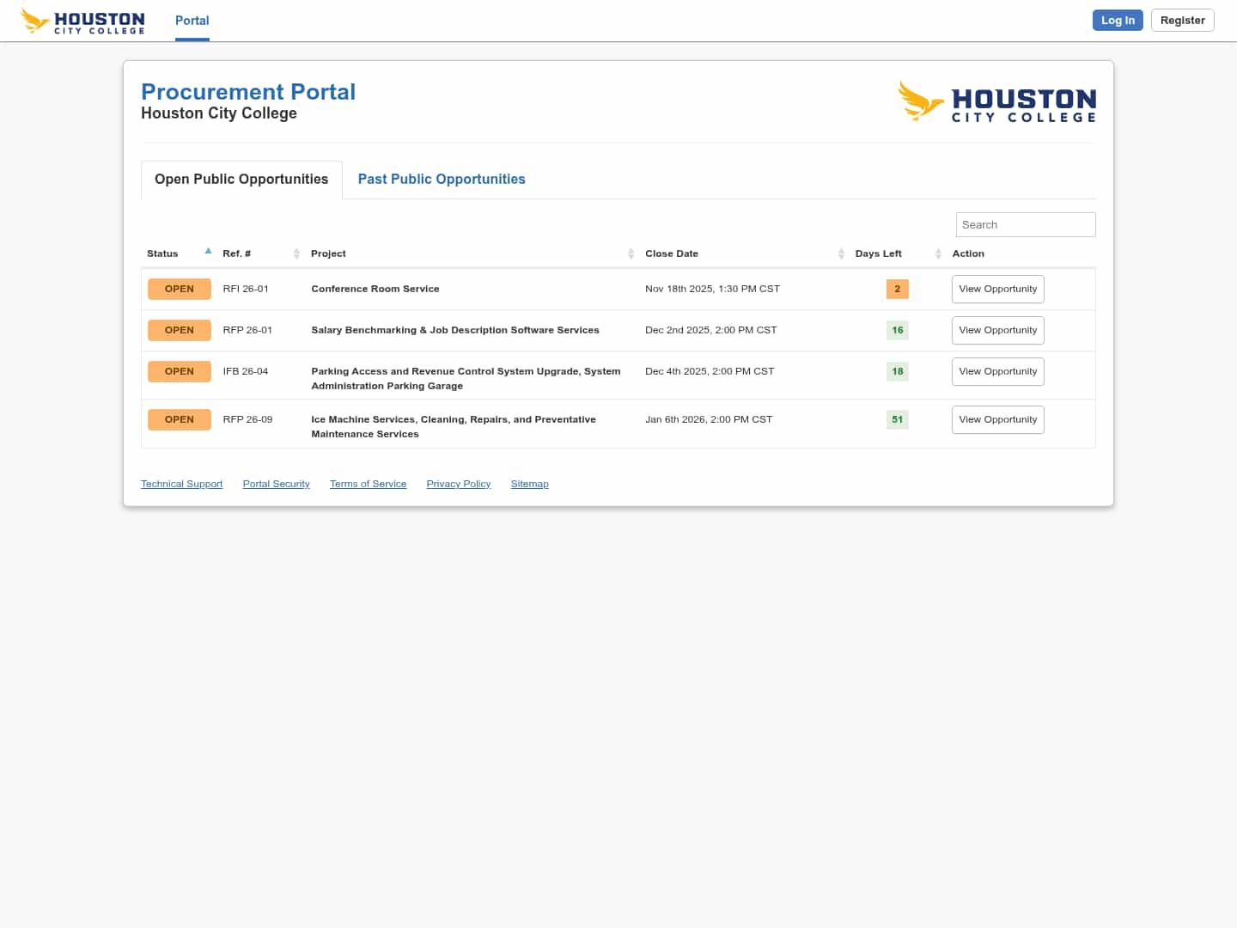Open the Technical Support link
This screenshot has width=1237, height=928.
[x=181, y=485]
